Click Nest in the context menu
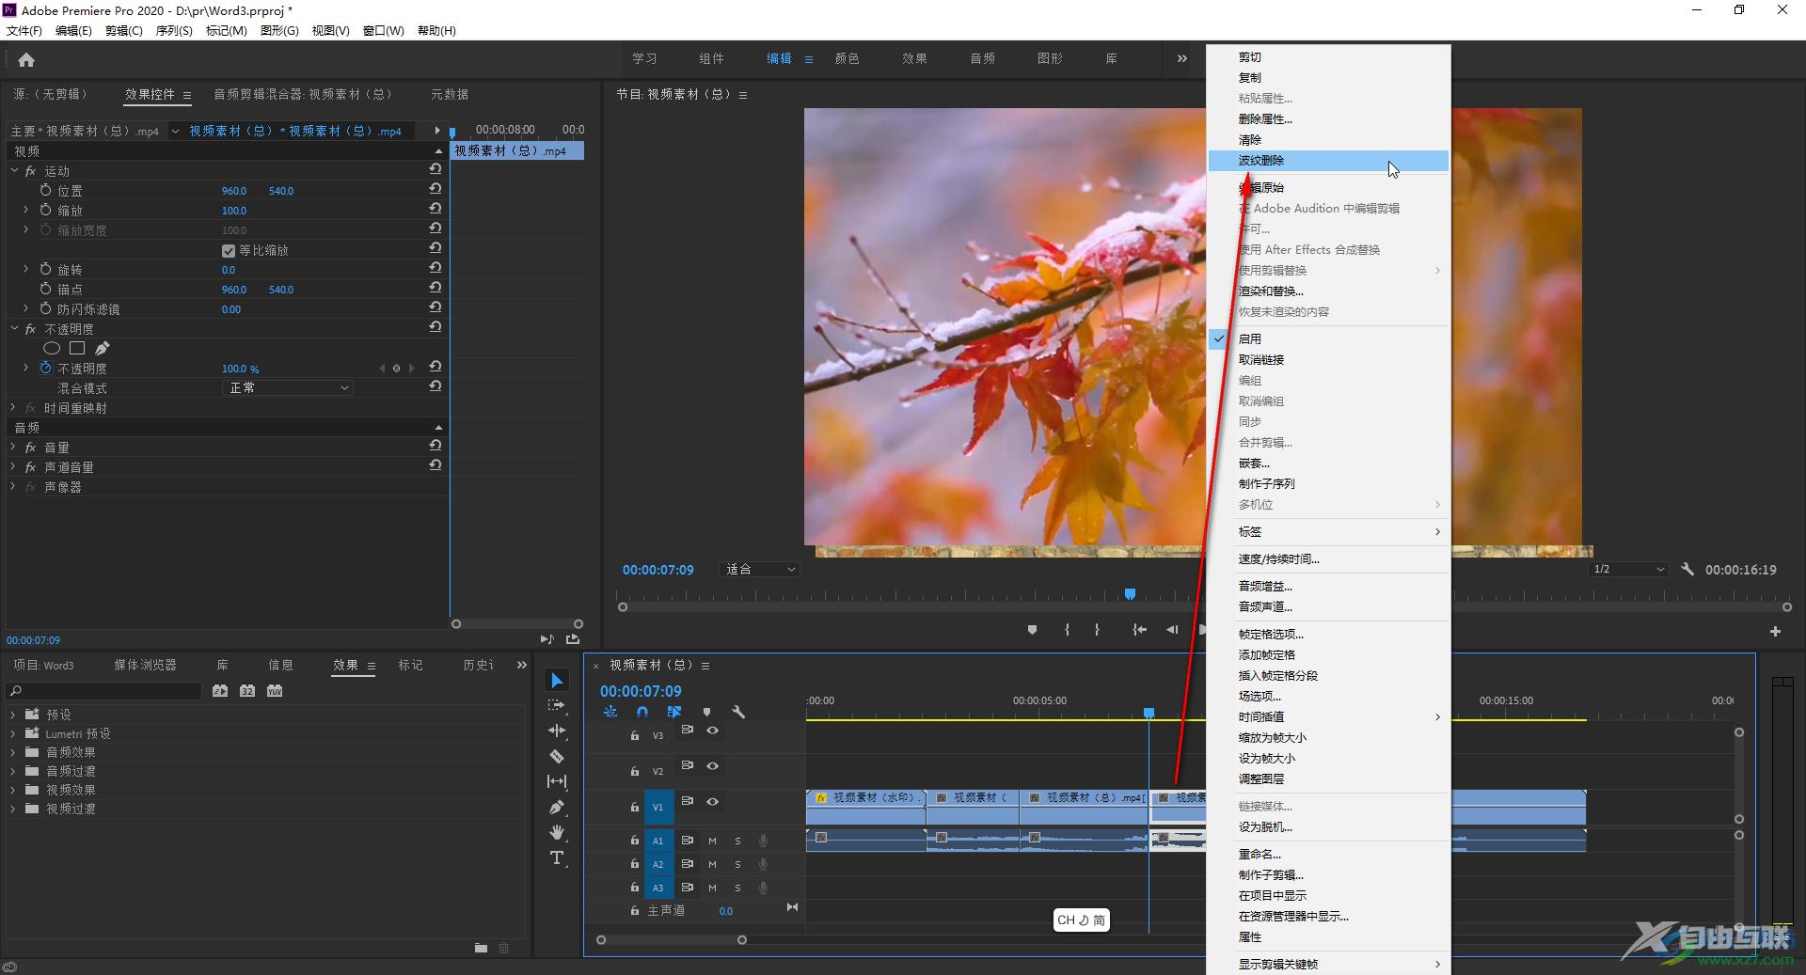The image size is (1806, 975). [x=1328, y=464]
